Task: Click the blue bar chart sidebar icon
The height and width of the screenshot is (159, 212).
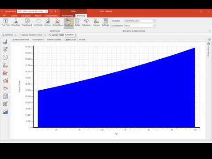Action: coord(5,42)
